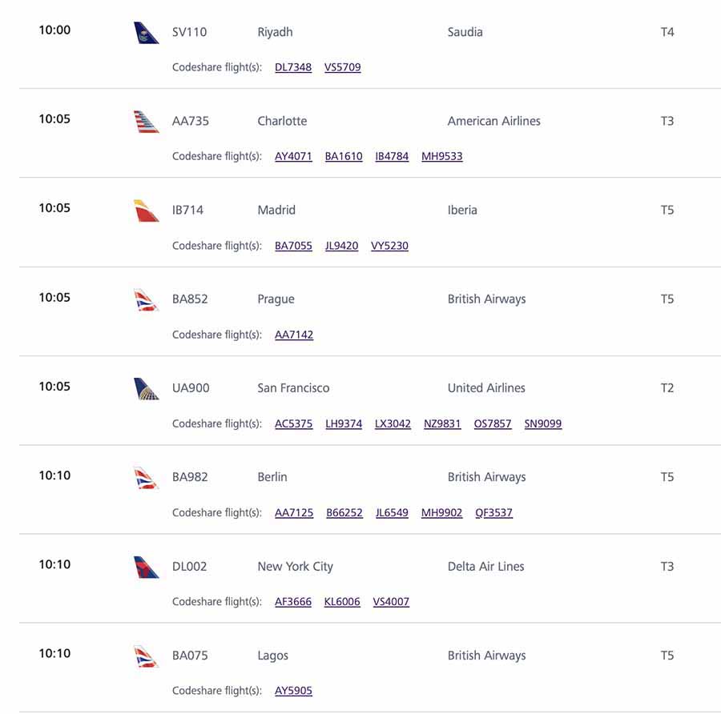Click the United Airlines tail icon
The image size is (721, 714).
point(147,389)
